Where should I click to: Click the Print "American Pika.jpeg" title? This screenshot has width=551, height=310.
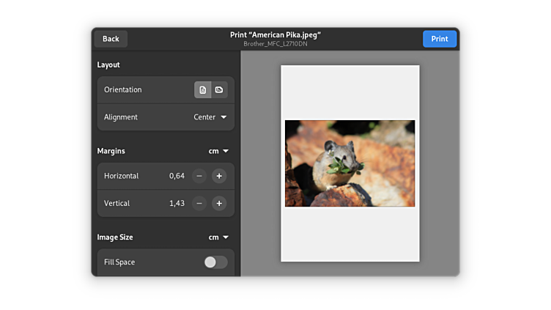pos(275,34)
